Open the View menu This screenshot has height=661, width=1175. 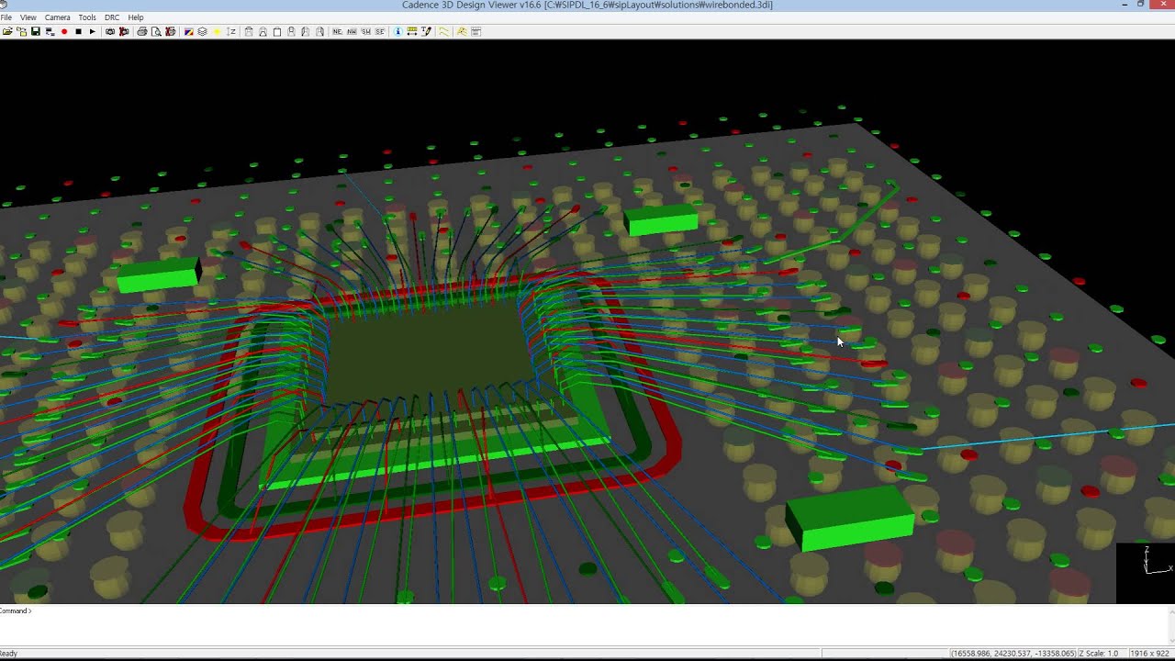[x=28, y=17]
